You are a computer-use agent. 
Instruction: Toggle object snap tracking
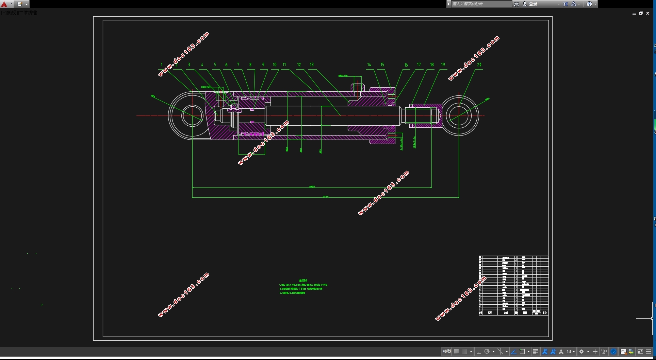tap(514, 352)
